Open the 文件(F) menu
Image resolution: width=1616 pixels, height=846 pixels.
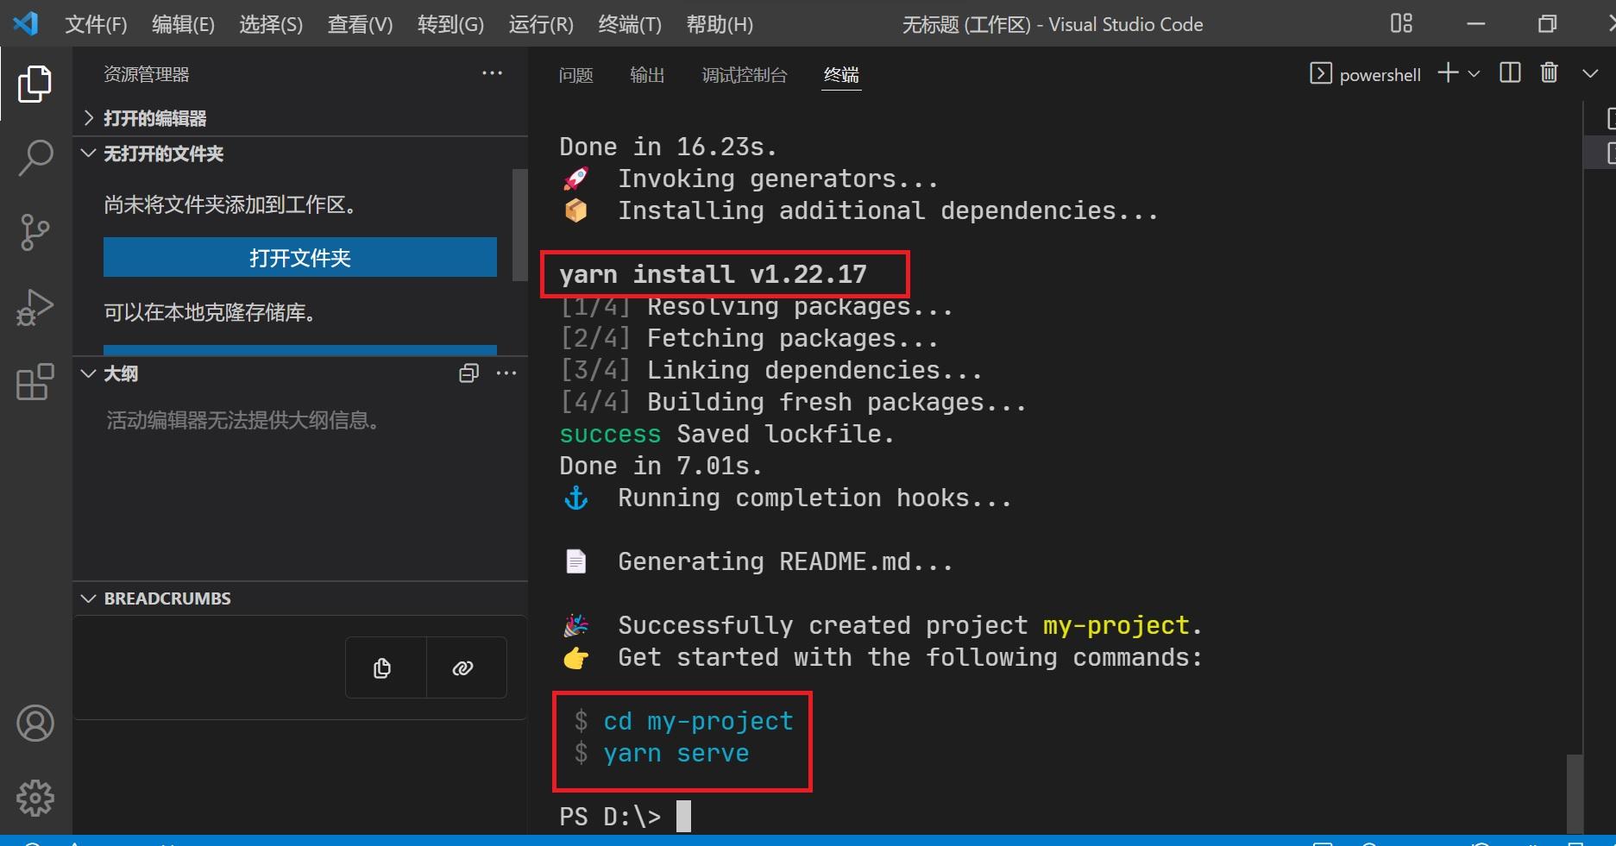tap(95, 23)
